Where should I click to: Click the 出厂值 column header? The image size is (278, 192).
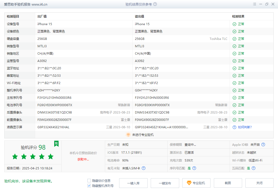(42, 17)
